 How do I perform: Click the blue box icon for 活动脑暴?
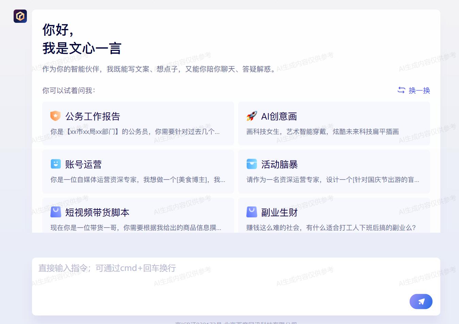[252, 164]
